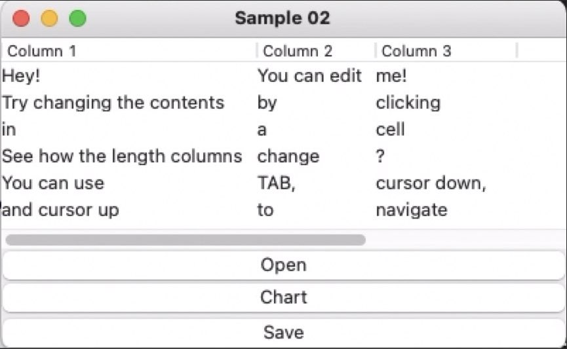Image resolution: width=567 pixels, height=349 pixels.
Task: Edit the 'Hey!' cell
Action: (128, 76)
